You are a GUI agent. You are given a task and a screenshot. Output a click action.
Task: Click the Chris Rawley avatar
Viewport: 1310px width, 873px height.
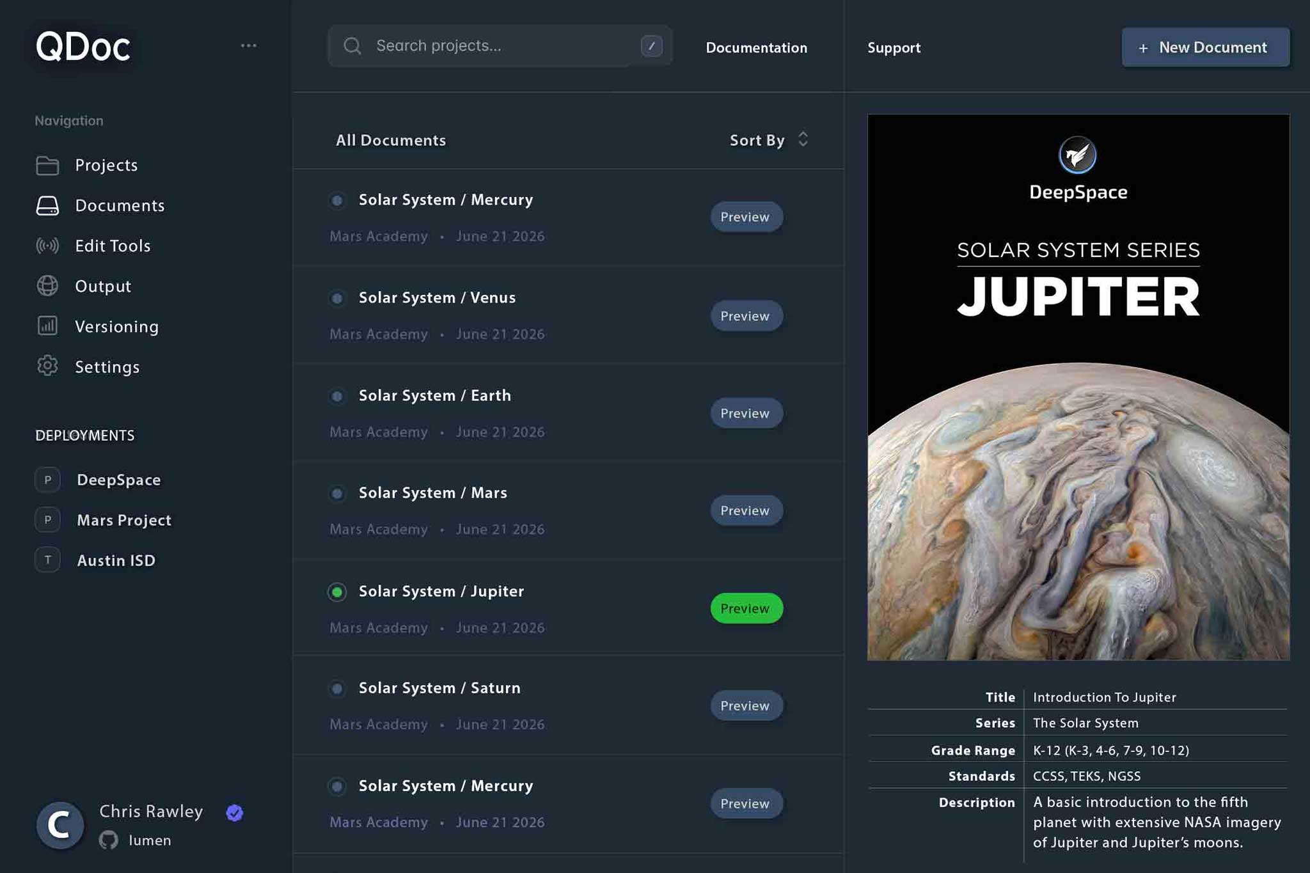60,825
